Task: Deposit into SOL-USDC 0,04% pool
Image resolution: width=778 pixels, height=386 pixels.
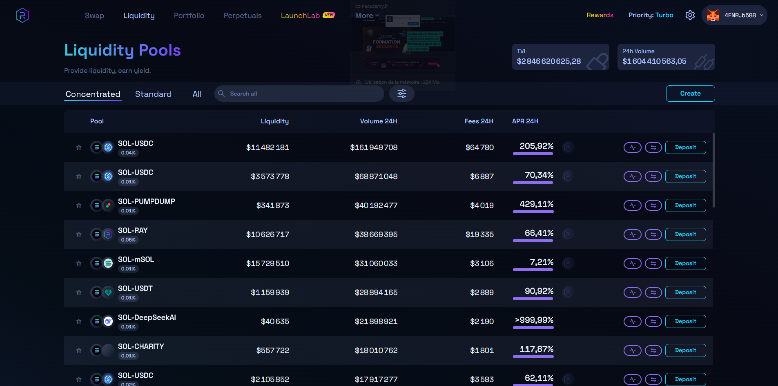Action: click(x=685, y=147)
